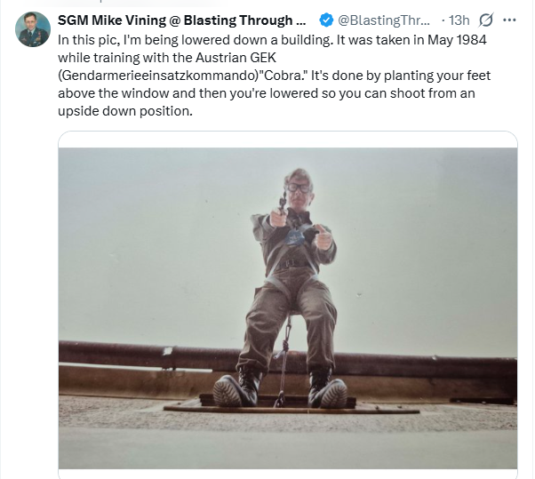
Task: Open SGM Mike Vining's profile avatar
Action: click(x=33, y=30)
